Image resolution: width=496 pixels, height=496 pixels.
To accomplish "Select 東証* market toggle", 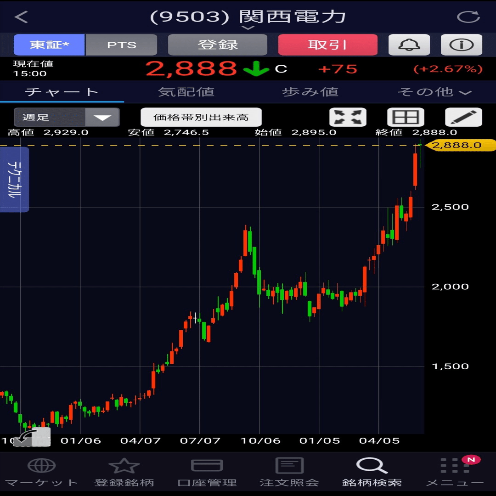I will pyautogui.click(x=49, y=45).
